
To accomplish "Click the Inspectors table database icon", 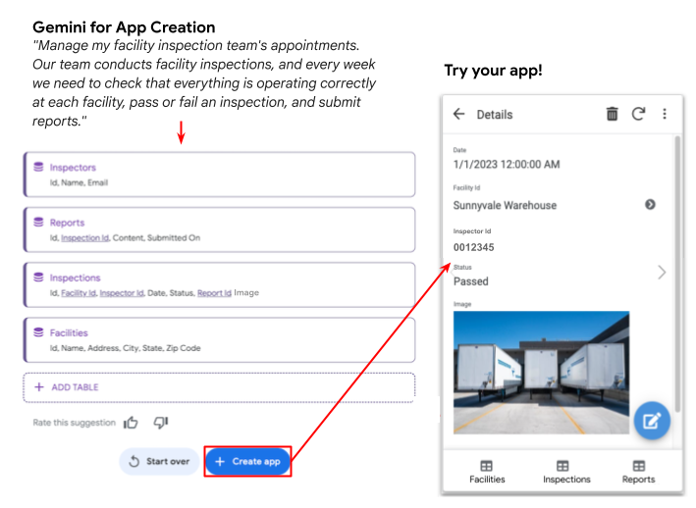I will click(x=38, y=167).
